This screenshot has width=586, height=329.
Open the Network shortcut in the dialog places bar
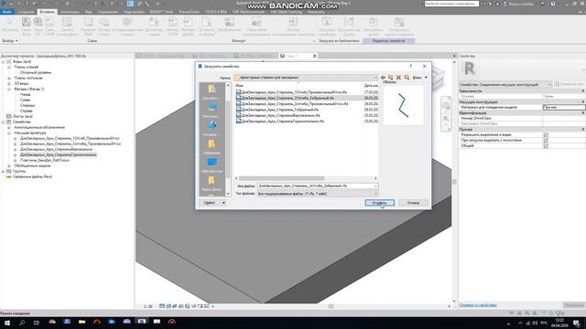(212, 128)
